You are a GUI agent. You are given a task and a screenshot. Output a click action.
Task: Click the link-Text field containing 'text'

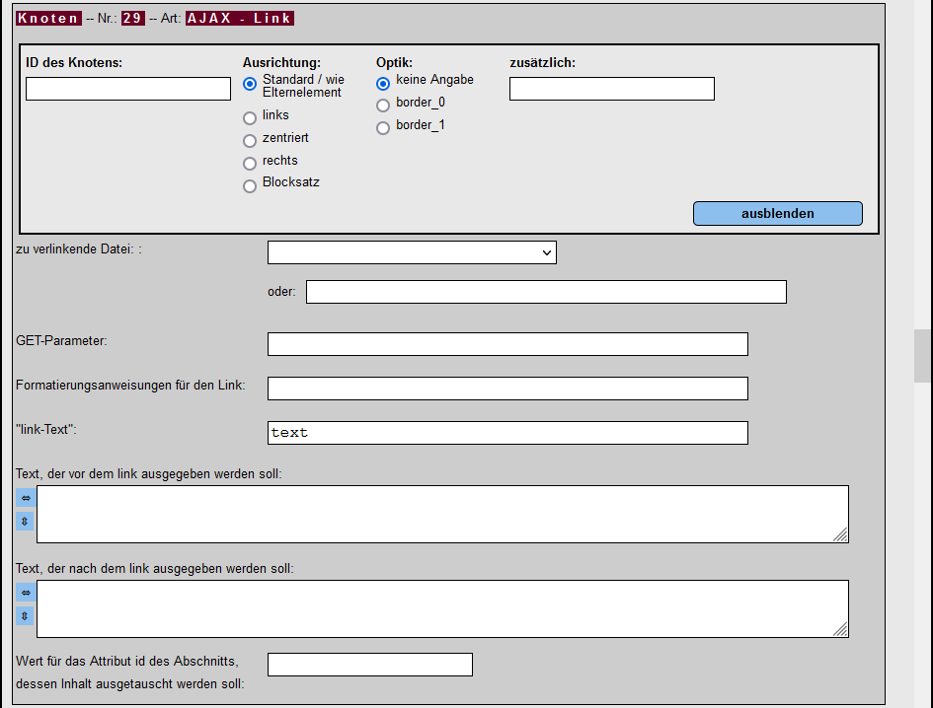[x=507, y=433]
